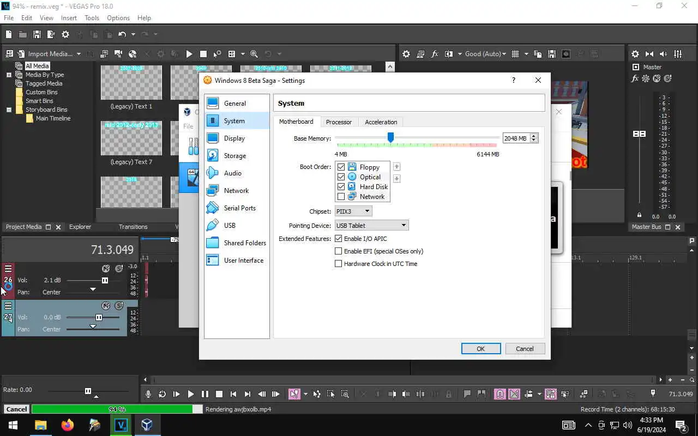Open Network settings category
Viewport: 698px width, 436px height.
pyautogui.click(x=237, y=191)
